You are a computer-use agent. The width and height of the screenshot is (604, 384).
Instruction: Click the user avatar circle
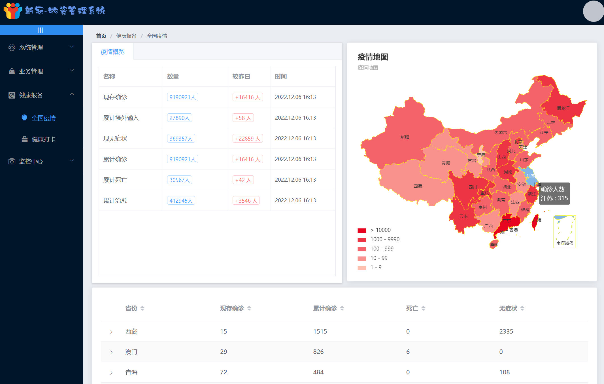tap(593, 11)
